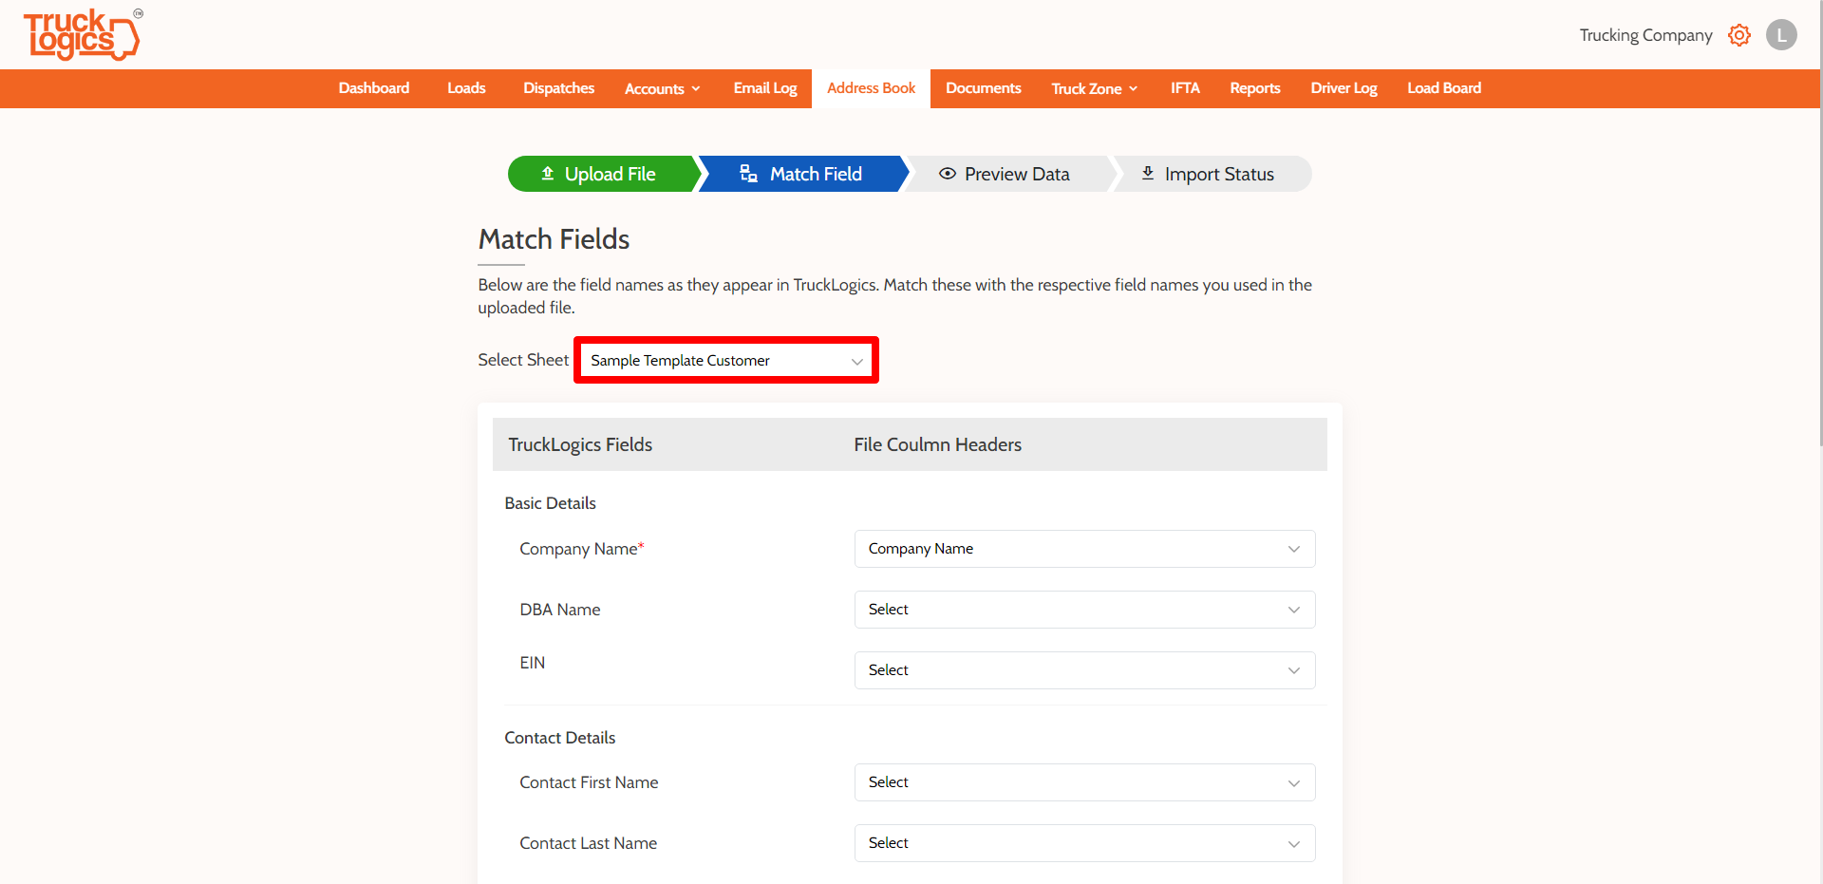Viewport: 1823px width, 884px height.
Task: Select the Contact First Name dropdown
Action: [x=1083, y=782]
